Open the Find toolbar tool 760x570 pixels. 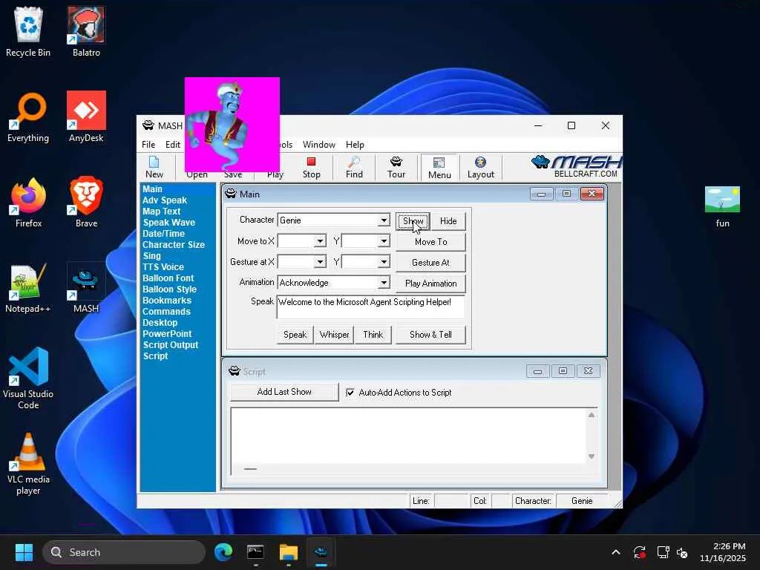click(x=354, y=167)
